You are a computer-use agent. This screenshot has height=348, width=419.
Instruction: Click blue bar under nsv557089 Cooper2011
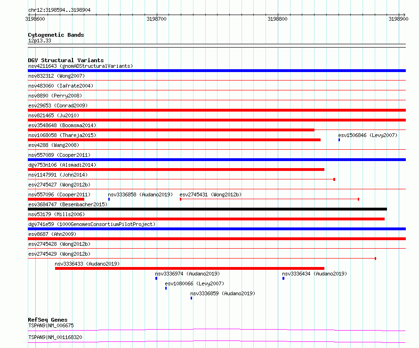click(x=217, y=160)
